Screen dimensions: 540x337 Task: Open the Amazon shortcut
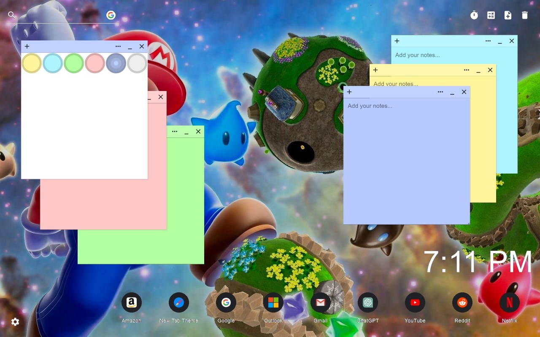click(x=132, y=302)
